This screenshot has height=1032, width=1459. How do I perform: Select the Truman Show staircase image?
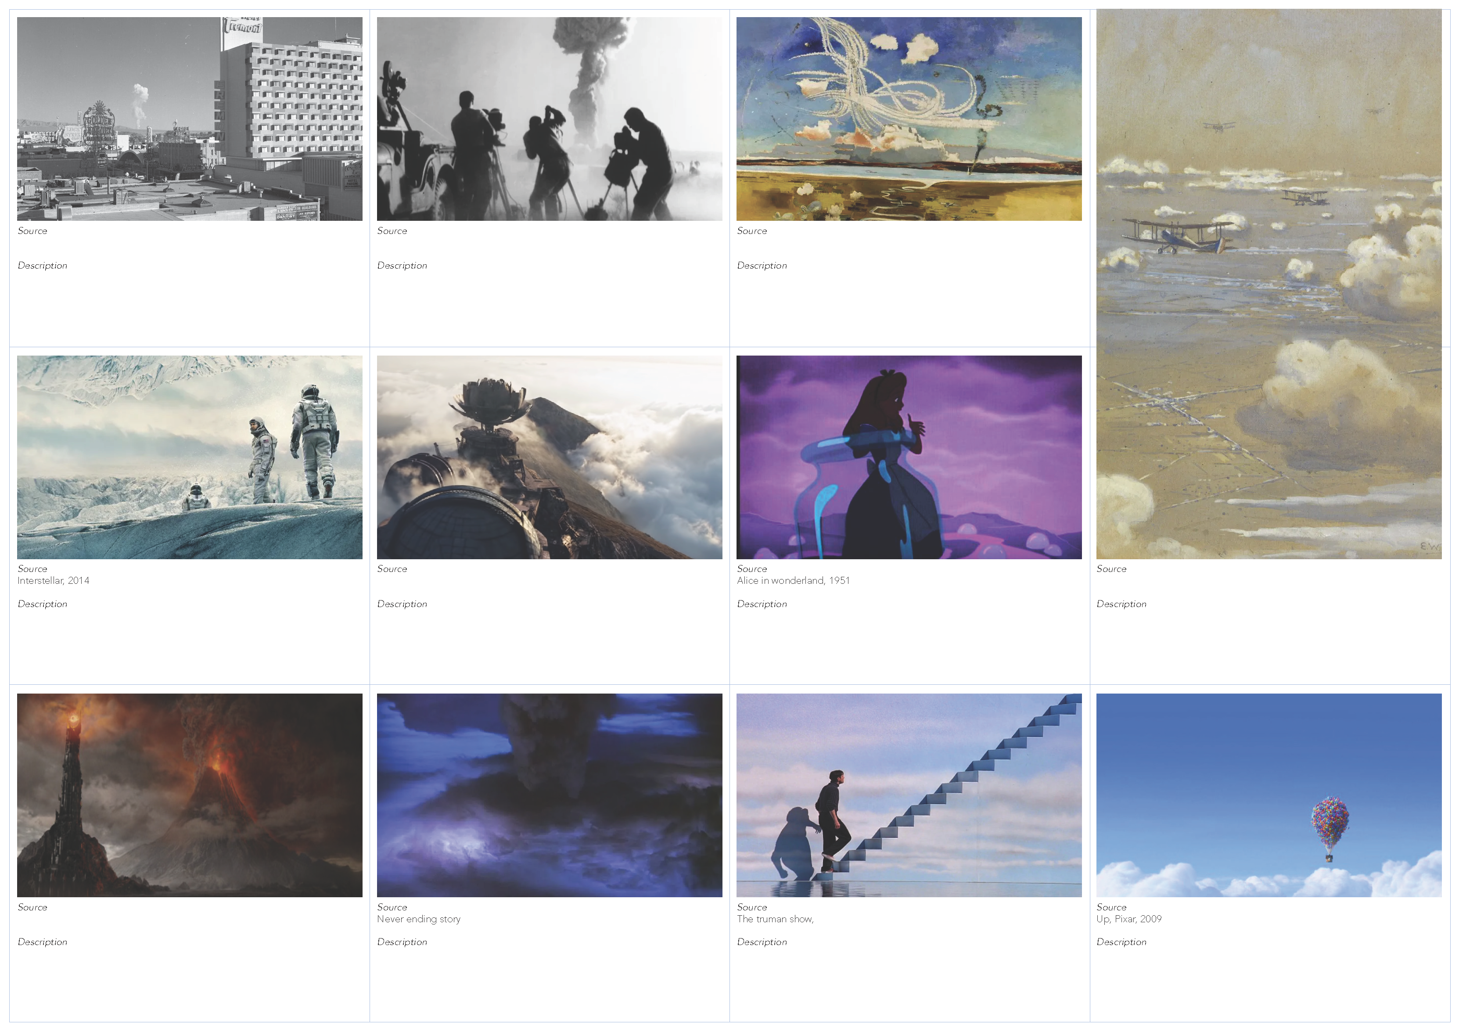(909, 795)
